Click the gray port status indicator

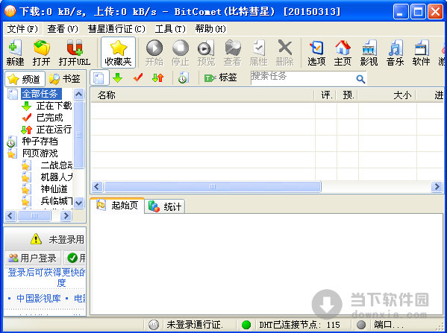(361, 325)
